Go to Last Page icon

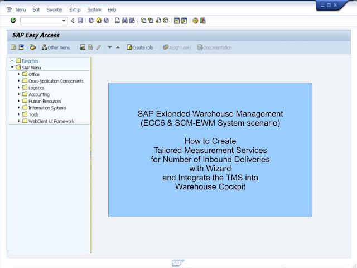[166, 21]
